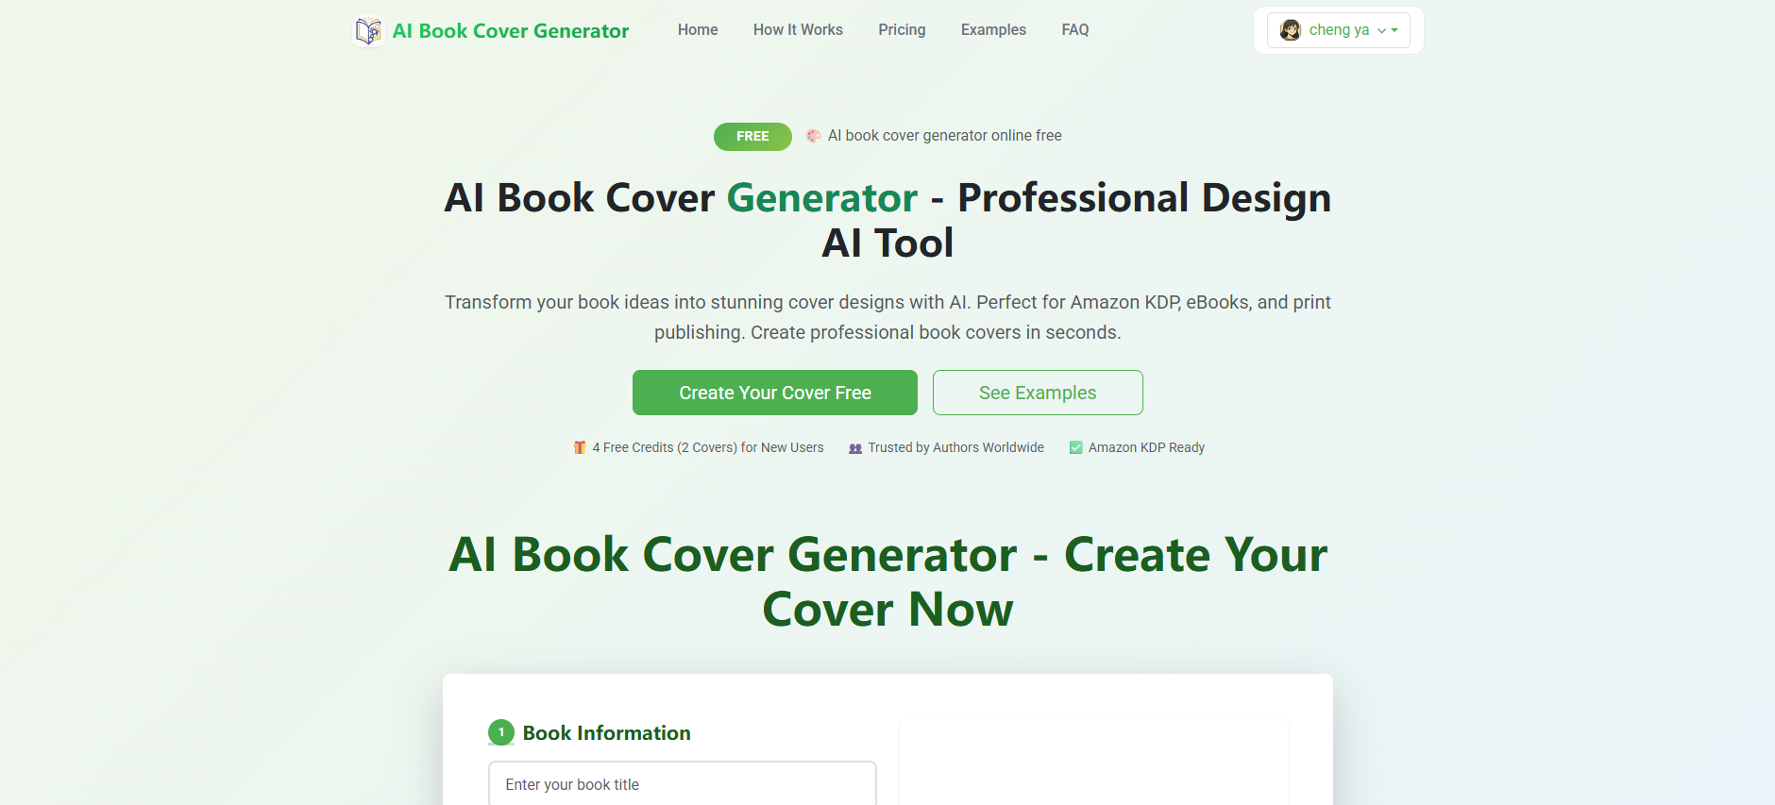Click the FREE badge
The image size is (1775, 805).
[752, 137]
